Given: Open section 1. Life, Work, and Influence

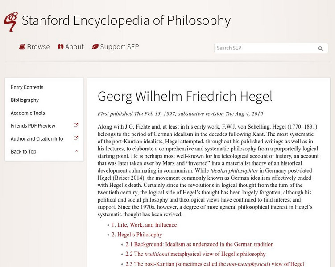Looking at the screenshot, I should click(144, 225).
